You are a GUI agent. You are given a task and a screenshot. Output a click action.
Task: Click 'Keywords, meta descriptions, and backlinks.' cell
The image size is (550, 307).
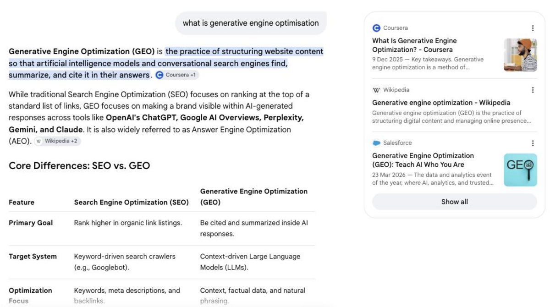tap(127, 296)
